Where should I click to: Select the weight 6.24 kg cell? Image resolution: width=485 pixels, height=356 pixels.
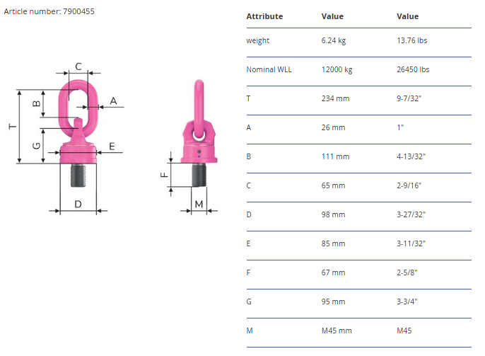coord(334,40)
